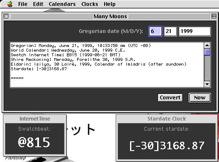Click the year field containing 1999
Viewport: 219px width, 162px height.
[194, 31]
